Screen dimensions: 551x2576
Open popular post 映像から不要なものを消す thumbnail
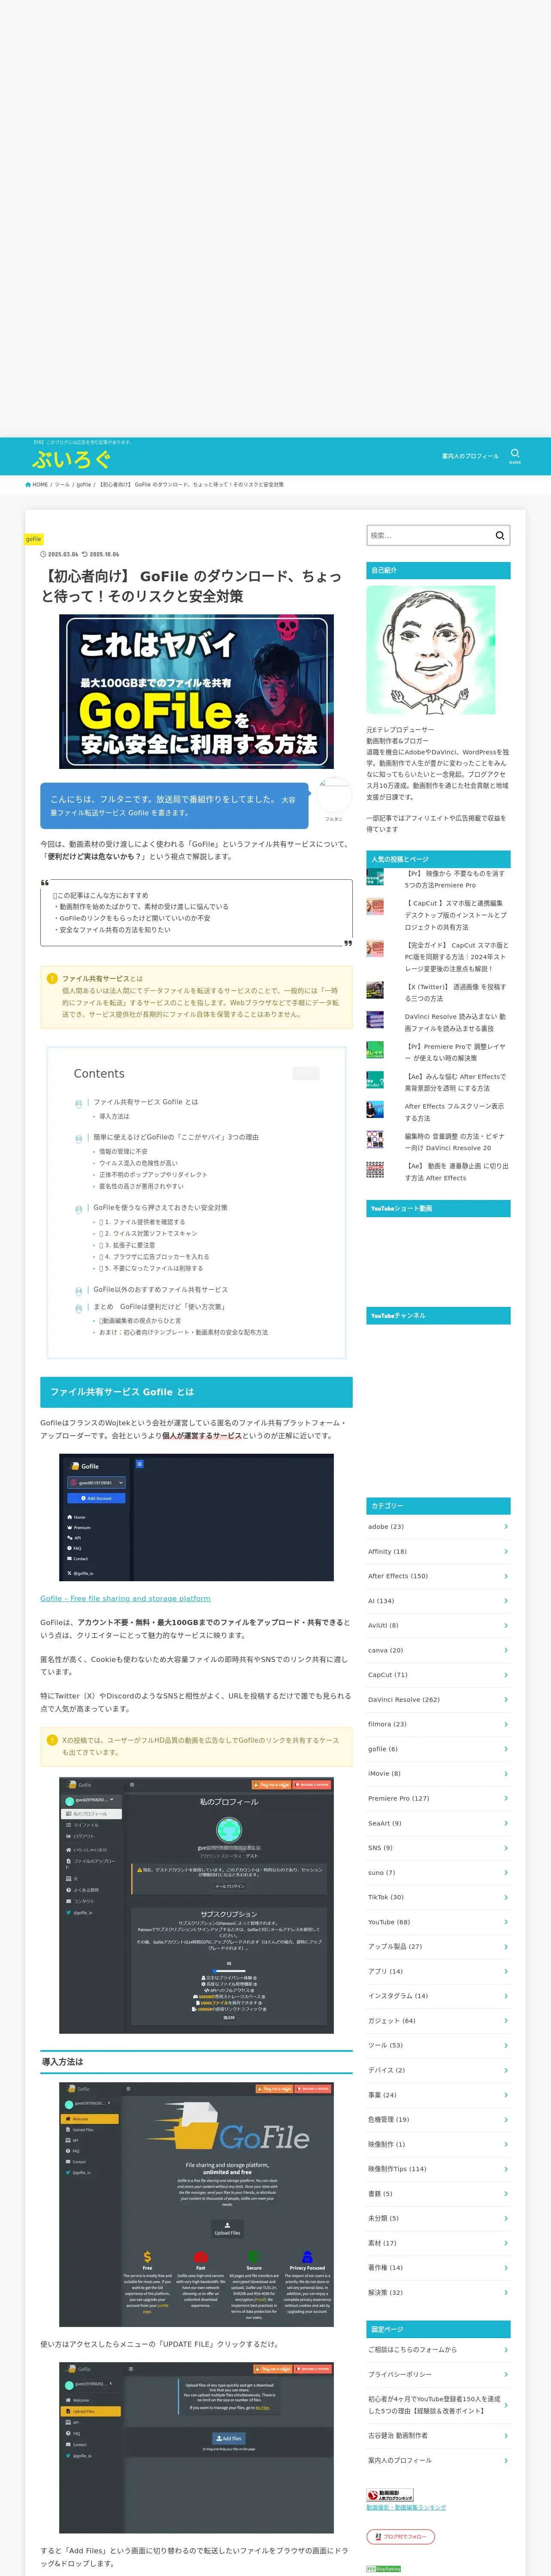[x=375, y=877]
